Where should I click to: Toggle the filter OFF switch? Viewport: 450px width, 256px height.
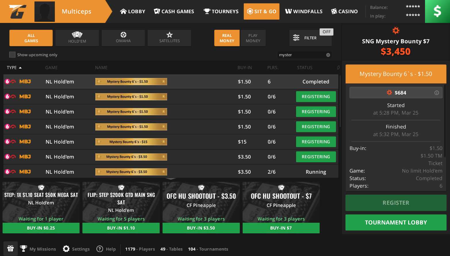pos(327,32)
